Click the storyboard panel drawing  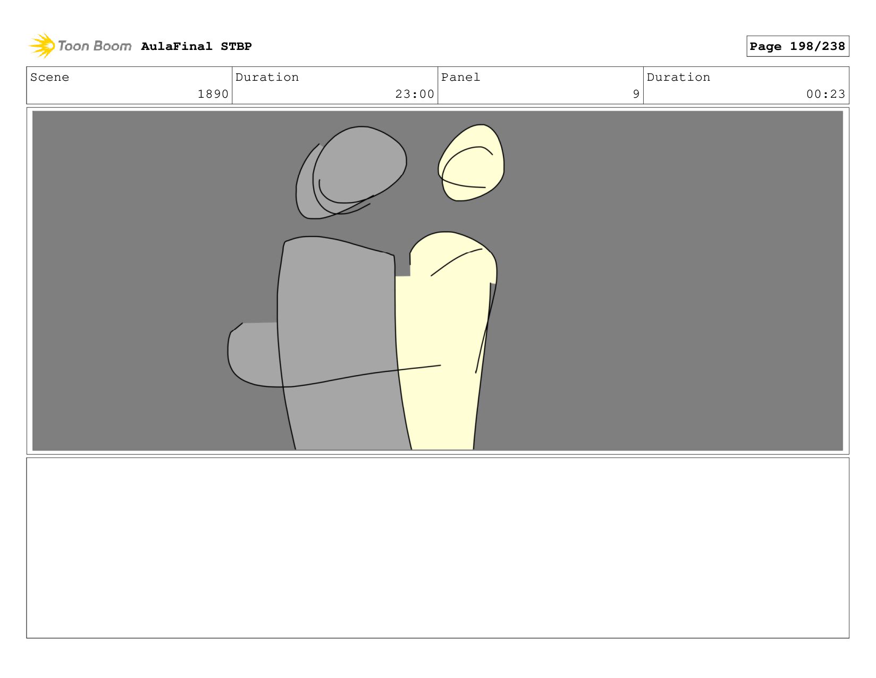437,281
